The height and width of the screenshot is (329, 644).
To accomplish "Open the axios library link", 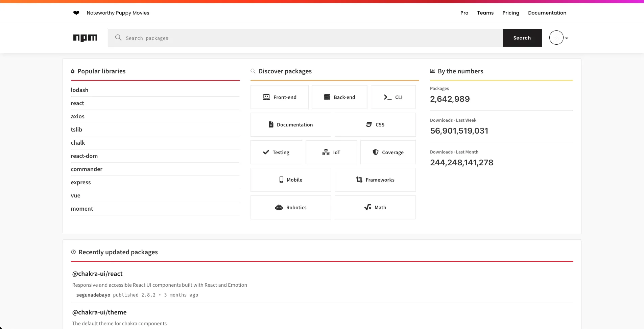I will (x=77, y=116).
